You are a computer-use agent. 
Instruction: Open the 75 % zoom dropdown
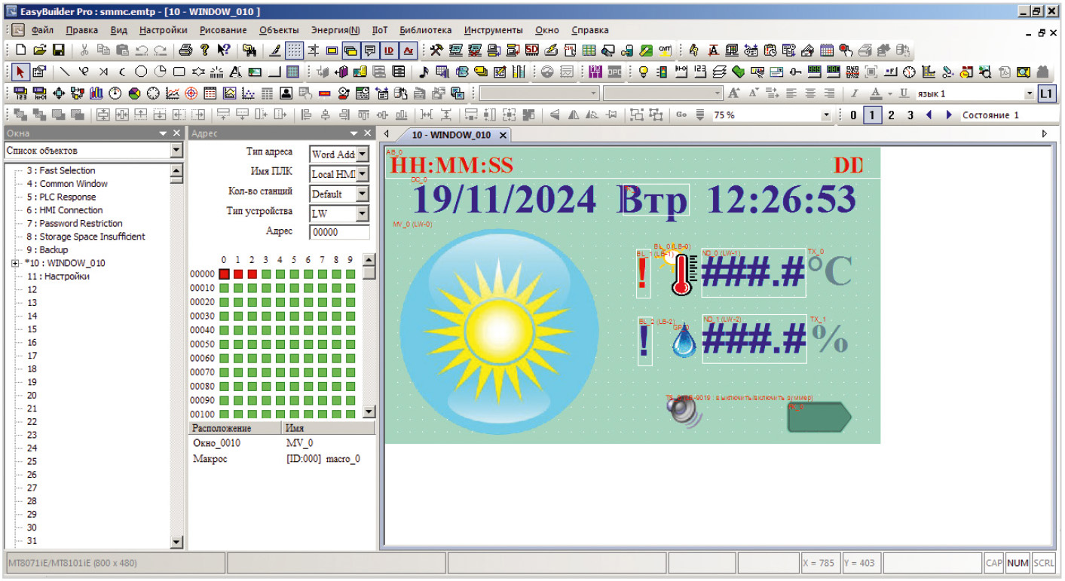[x=826, y=115]
